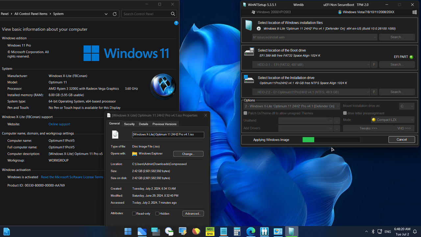
Task: Click the ISO filename text field in Properties
Action: [x=168, y=135]
